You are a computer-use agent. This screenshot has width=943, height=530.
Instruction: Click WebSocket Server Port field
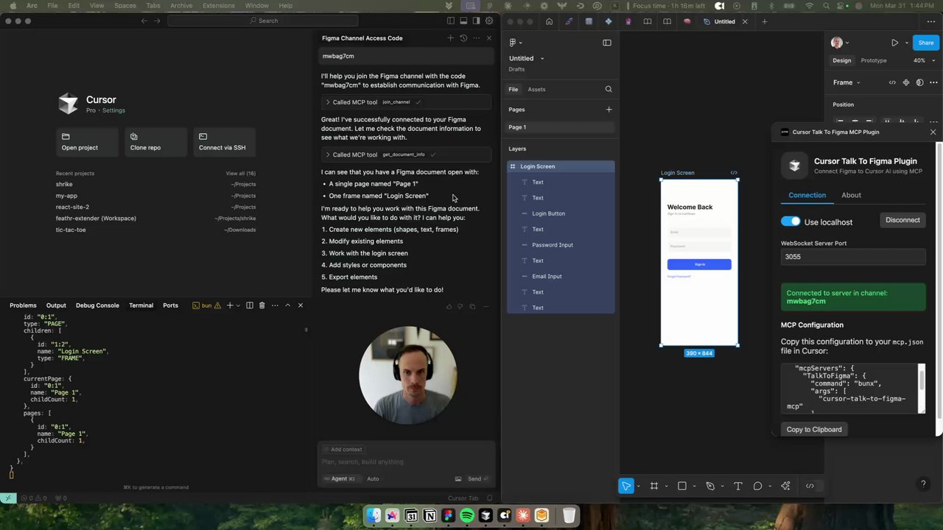[853, 257]
